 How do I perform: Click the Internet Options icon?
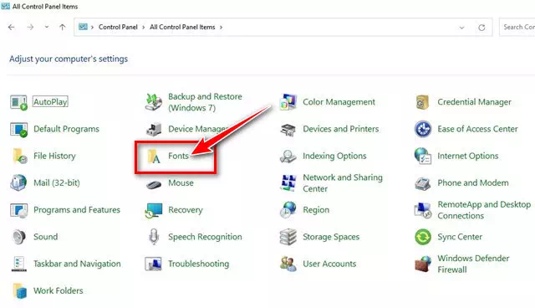[423, 156]
